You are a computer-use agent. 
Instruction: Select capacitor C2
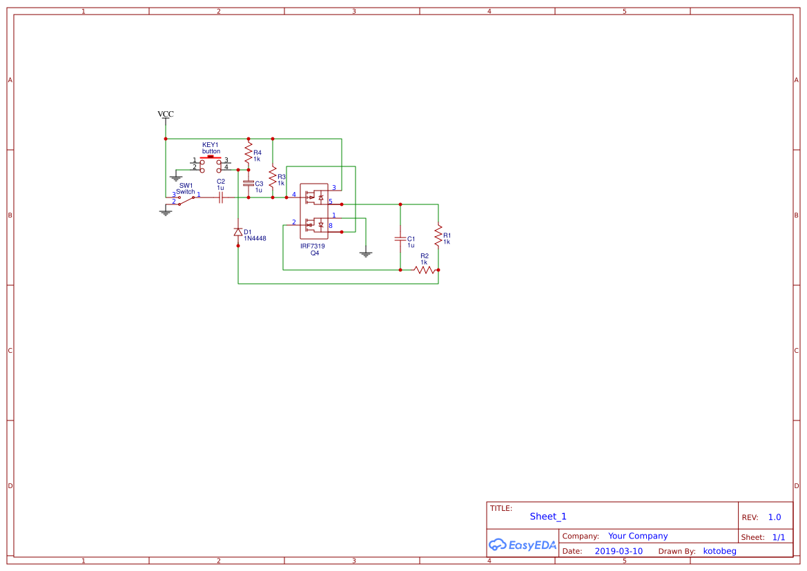220,198
